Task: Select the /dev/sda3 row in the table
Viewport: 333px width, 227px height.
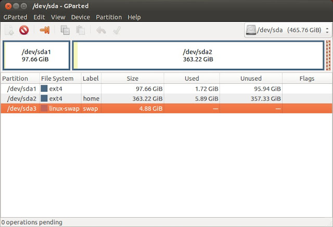Action: point(166,108)
